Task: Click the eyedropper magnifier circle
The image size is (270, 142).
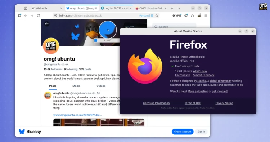Action: (108, 30)
